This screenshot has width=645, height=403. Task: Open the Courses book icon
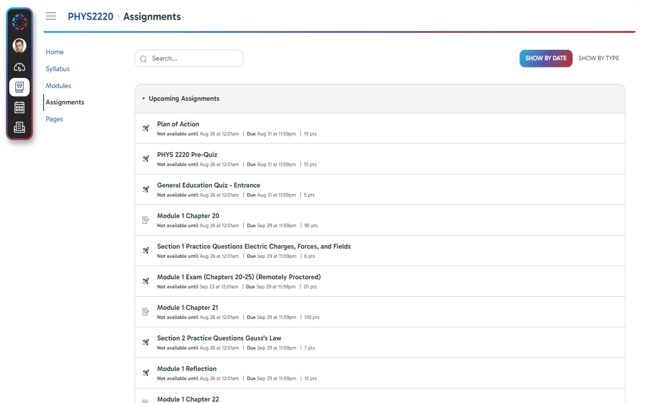(20, 87)
